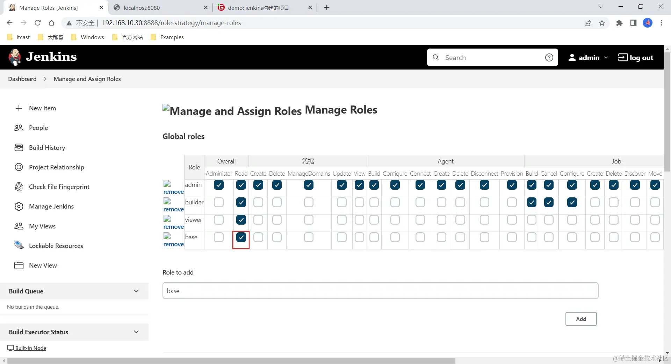Close the localhost:8080 tab

[205, 8]
